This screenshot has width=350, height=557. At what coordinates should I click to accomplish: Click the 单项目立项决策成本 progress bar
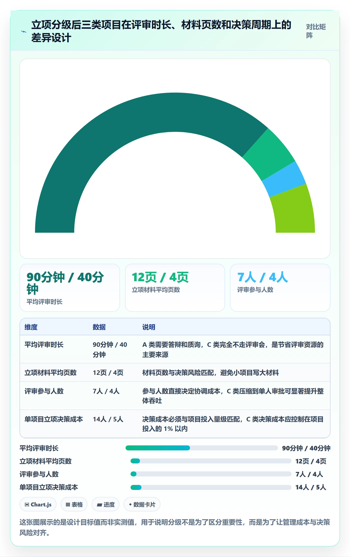(211, 487)
